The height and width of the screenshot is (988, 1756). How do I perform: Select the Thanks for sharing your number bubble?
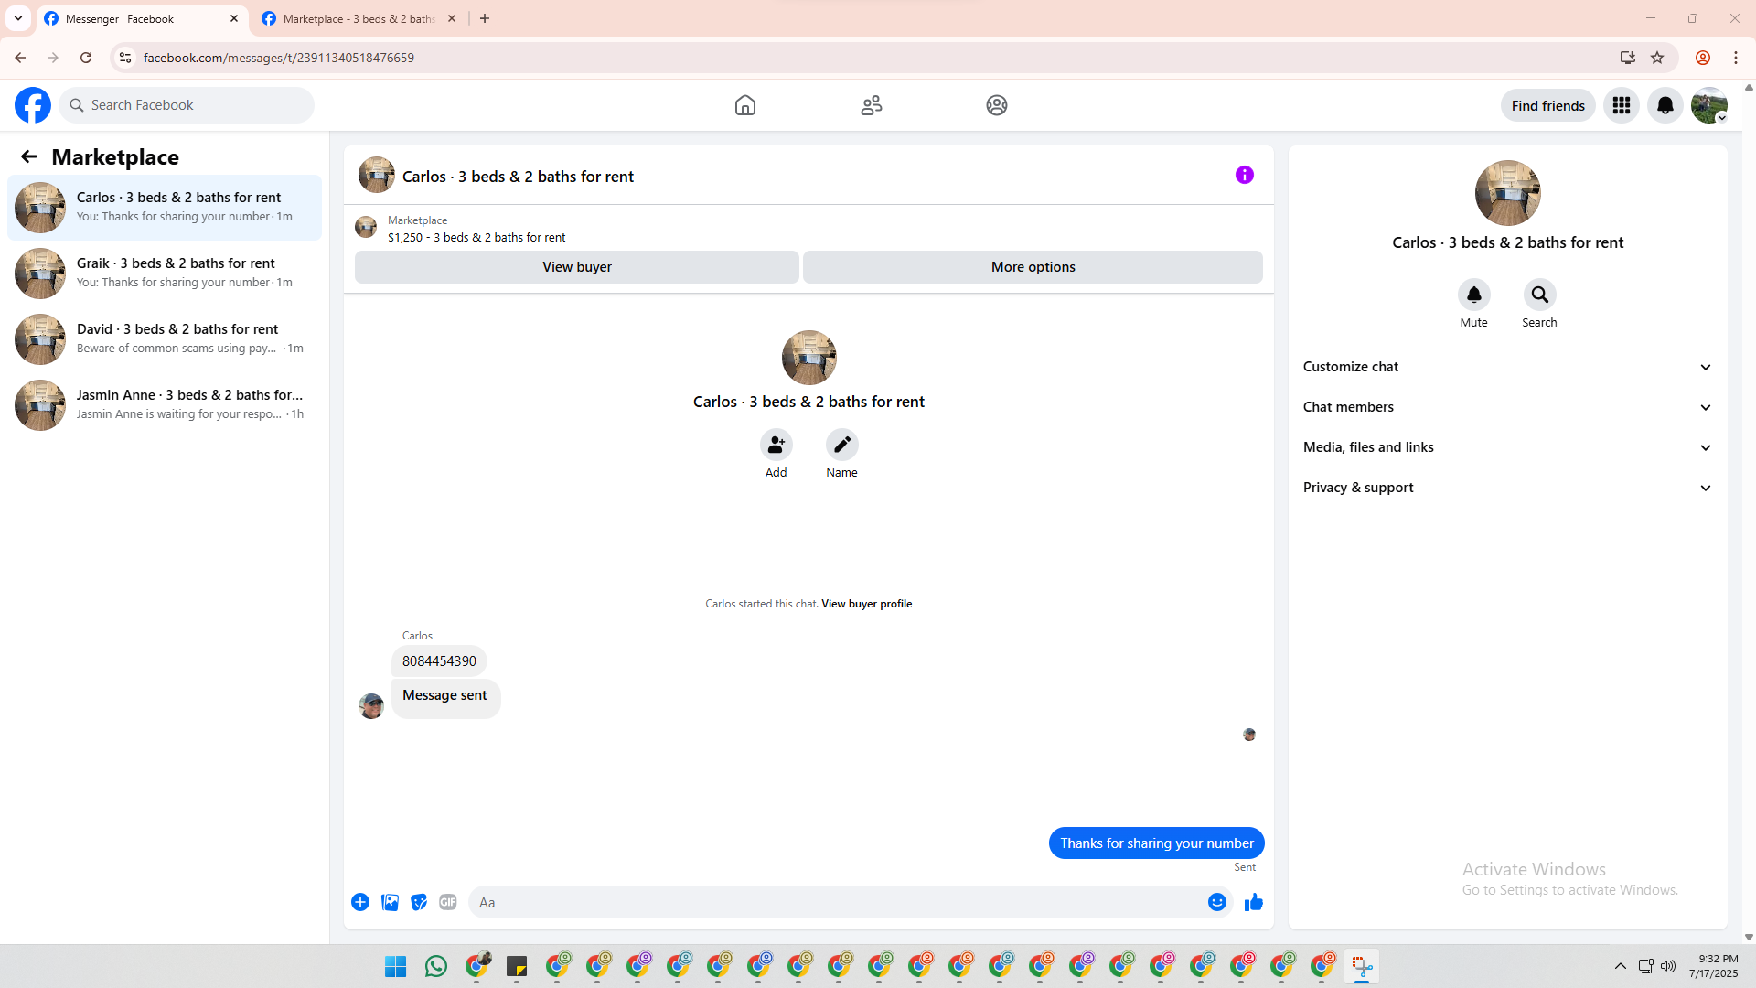[1157, 843]
